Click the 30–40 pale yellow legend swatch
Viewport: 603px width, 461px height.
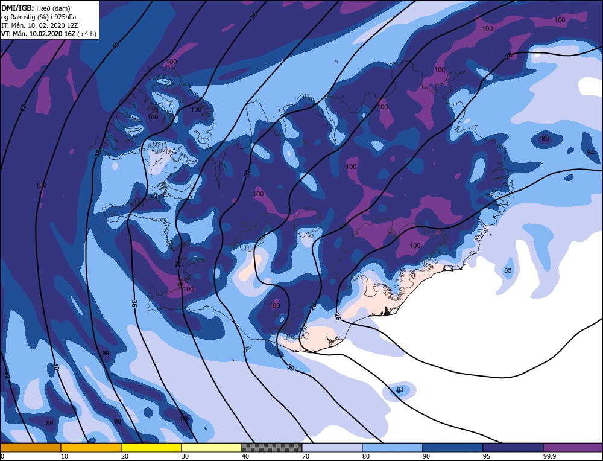click(x=212, y=448)
